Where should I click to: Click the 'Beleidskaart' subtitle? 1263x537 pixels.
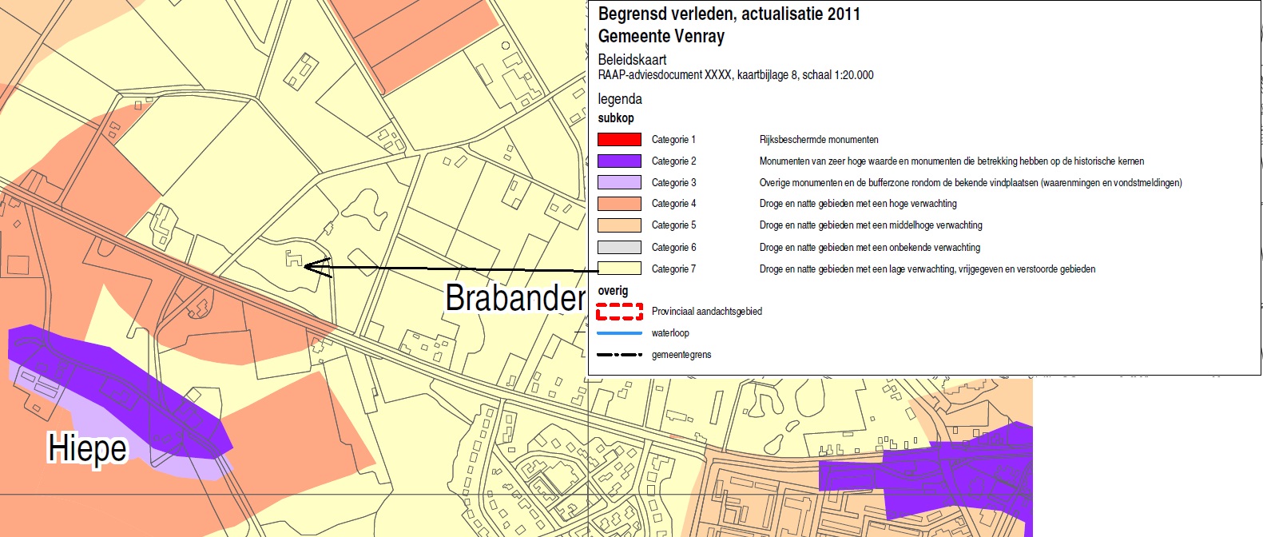tap(632, 59)
